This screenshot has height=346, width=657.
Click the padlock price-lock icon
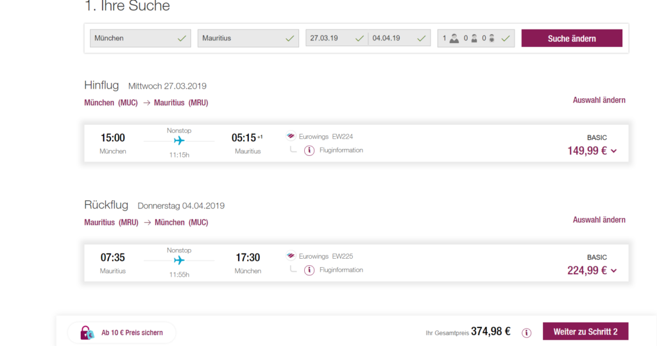pos(87,333)
